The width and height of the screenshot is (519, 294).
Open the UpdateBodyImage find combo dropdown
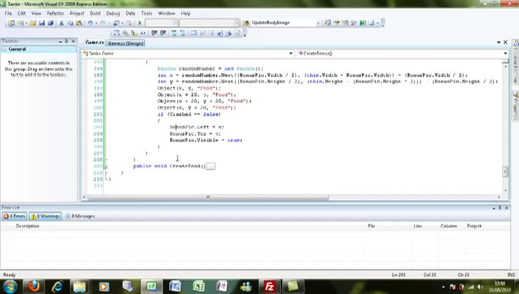318,23
